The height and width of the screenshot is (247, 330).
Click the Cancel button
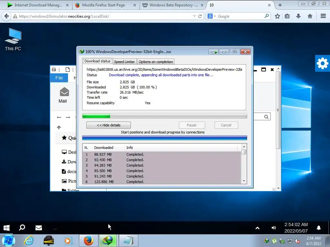click(x=226, y=125)
